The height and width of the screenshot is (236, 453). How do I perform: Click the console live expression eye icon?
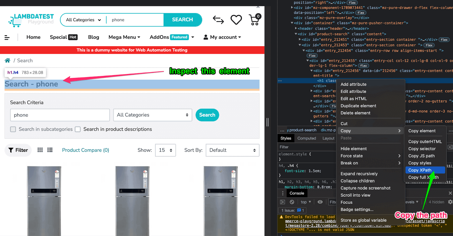tap(320, 202)
